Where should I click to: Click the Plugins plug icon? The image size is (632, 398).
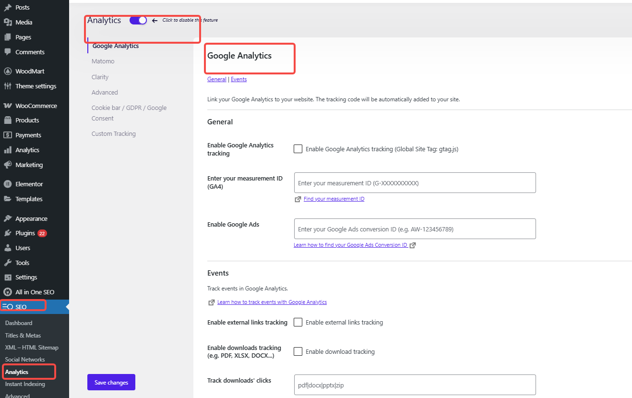click(x=8, y=233)
